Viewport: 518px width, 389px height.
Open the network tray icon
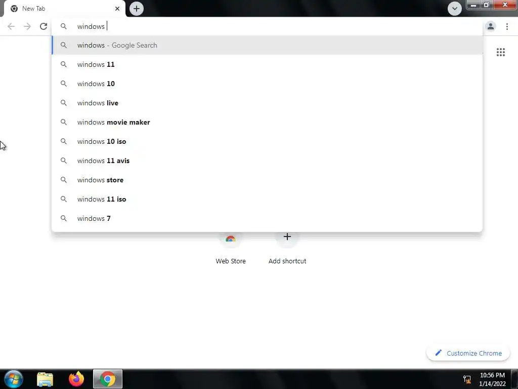point(467,379)
